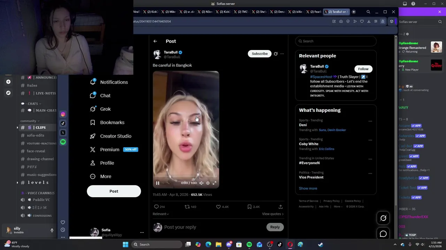This screenshot has width=446, height=250.
Task: Go back using the Post header arrow
Action: pos(155,41)
